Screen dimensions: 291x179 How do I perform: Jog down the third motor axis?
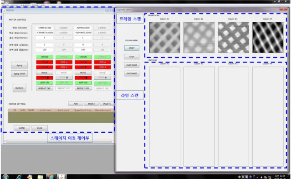[83, 67]
